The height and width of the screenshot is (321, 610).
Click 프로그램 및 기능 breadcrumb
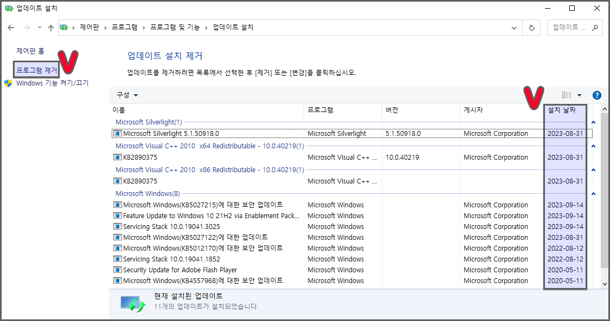[x=175, y=27]
